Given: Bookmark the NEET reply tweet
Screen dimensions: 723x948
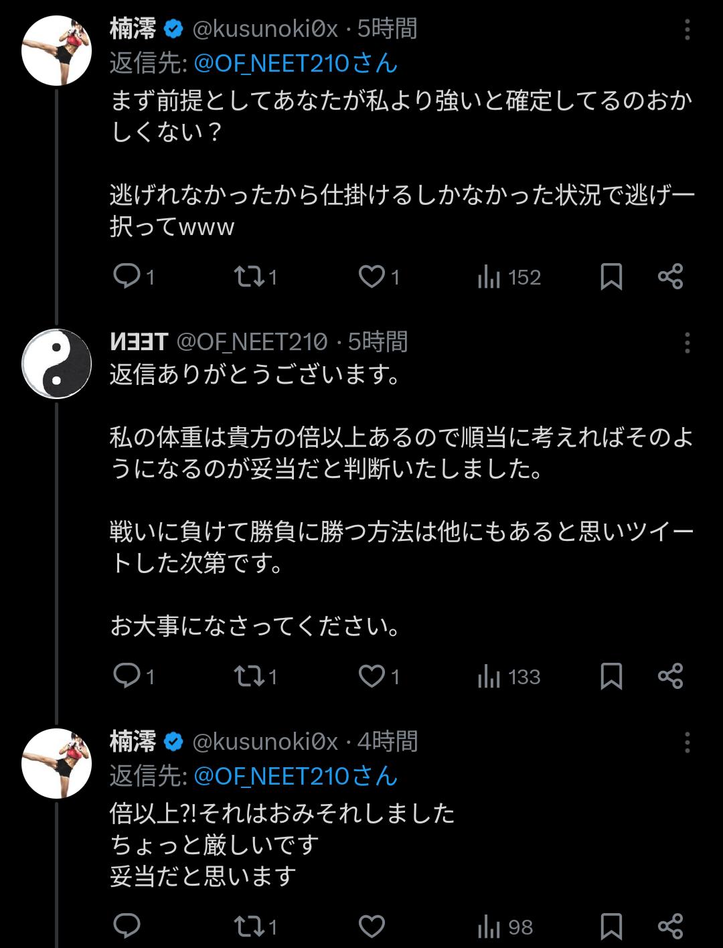Looking at the screenshot, I should [611, 676].
